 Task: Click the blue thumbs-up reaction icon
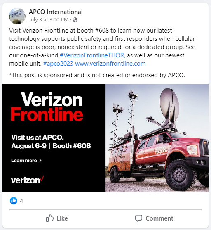[14, 201]
